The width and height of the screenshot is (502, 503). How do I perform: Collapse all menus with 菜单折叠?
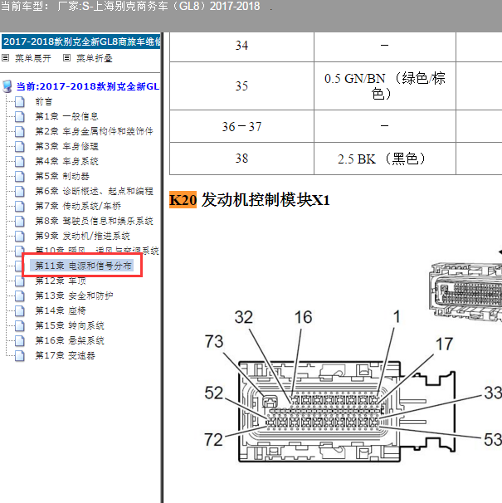pyautogui.click(x=94, y=58)
